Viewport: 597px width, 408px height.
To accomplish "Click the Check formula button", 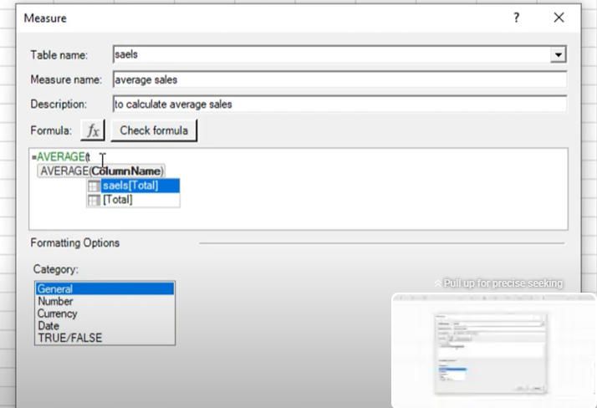I will tap(154, 130).
